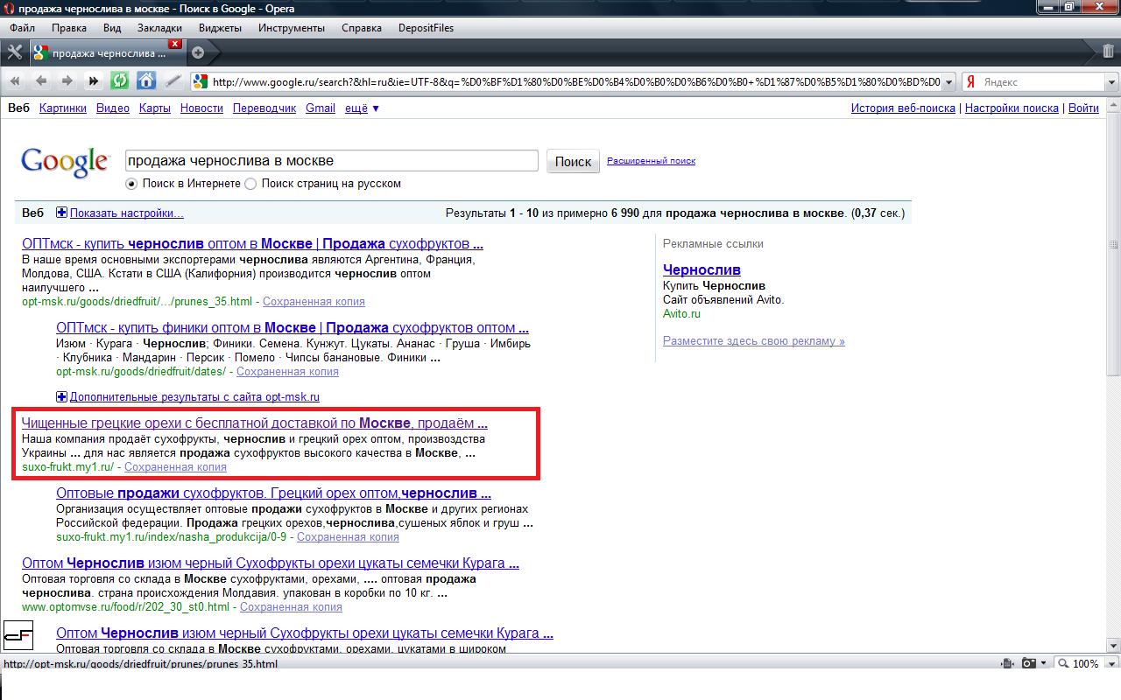The image size is (1121, 700).
Task: Click the Google favicon in address bar
Action: 201,82
